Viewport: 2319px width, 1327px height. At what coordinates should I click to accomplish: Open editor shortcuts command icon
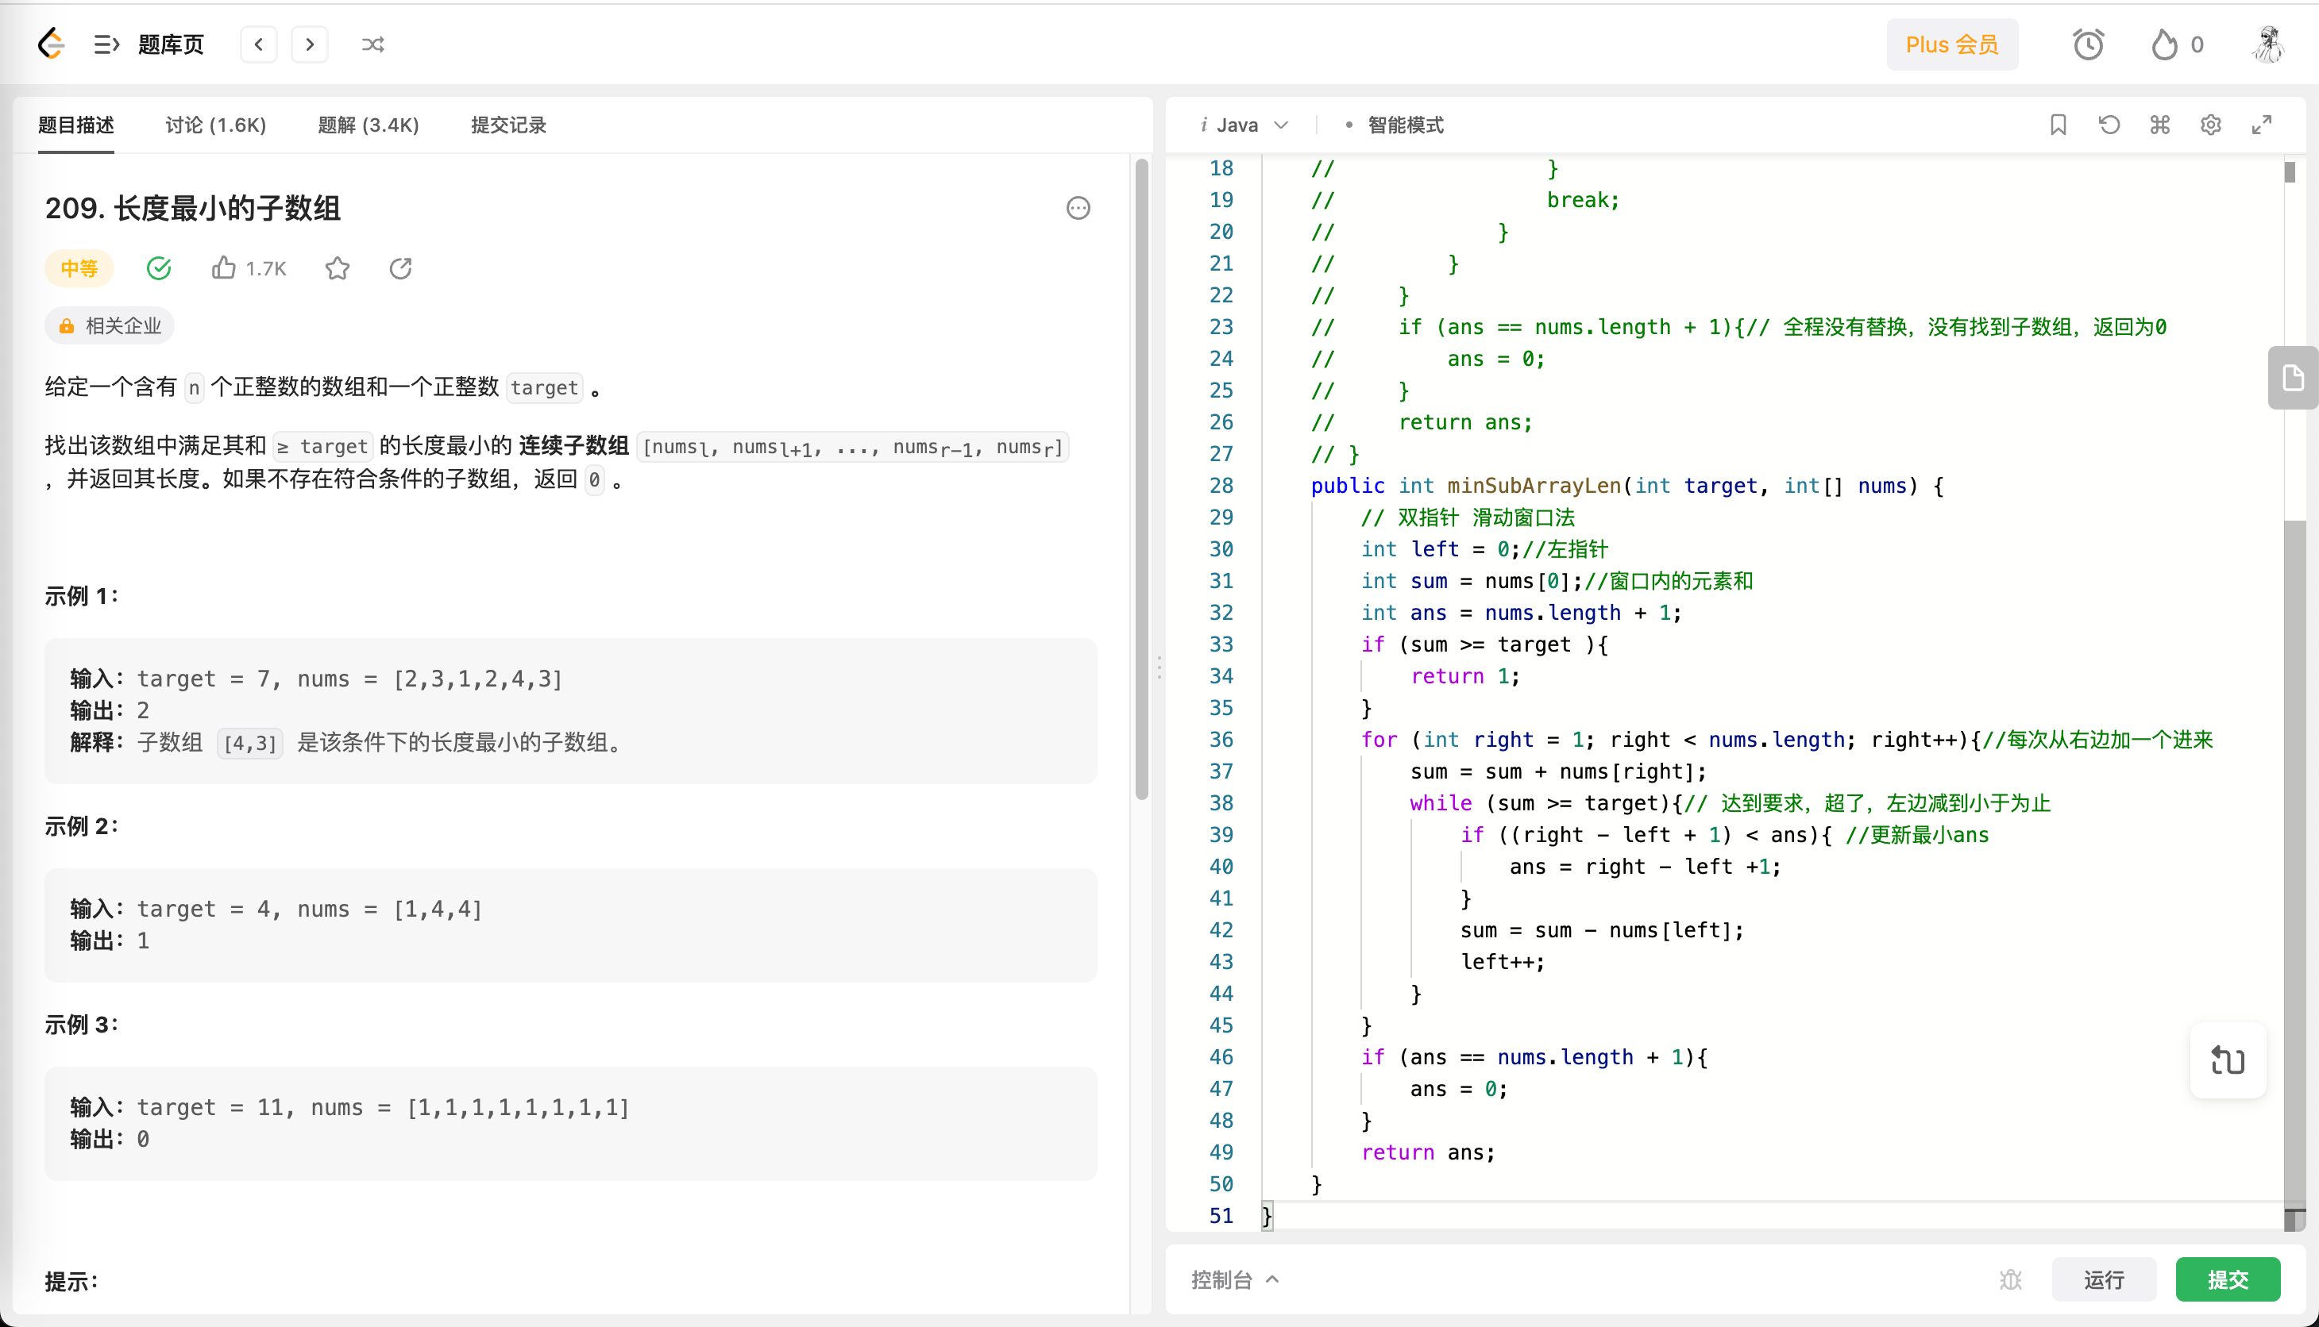(2159, 125)
